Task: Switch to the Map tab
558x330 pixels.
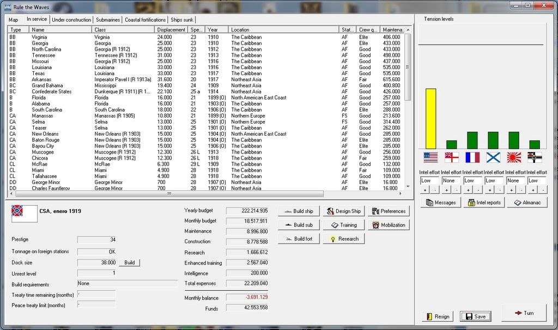Action: [x=13, y=20]
